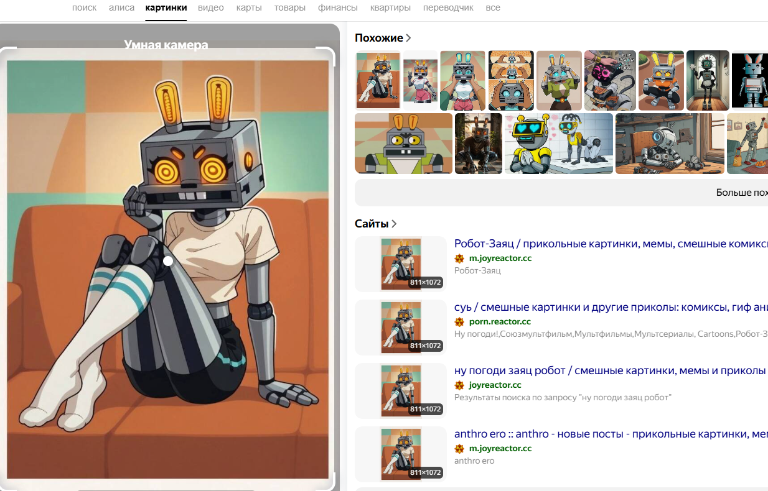Click the Сайты heading
768x491 pixels.
click(x=372, y=224)
